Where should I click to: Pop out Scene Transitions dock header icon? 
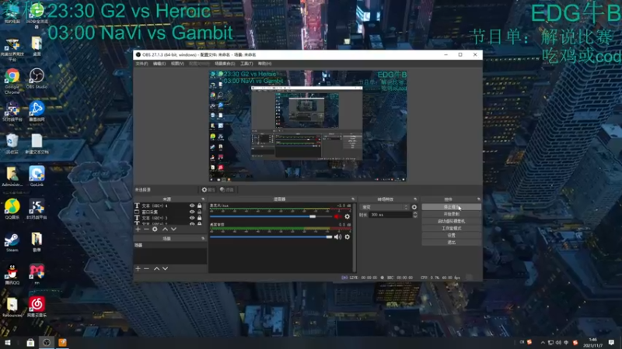415,199
